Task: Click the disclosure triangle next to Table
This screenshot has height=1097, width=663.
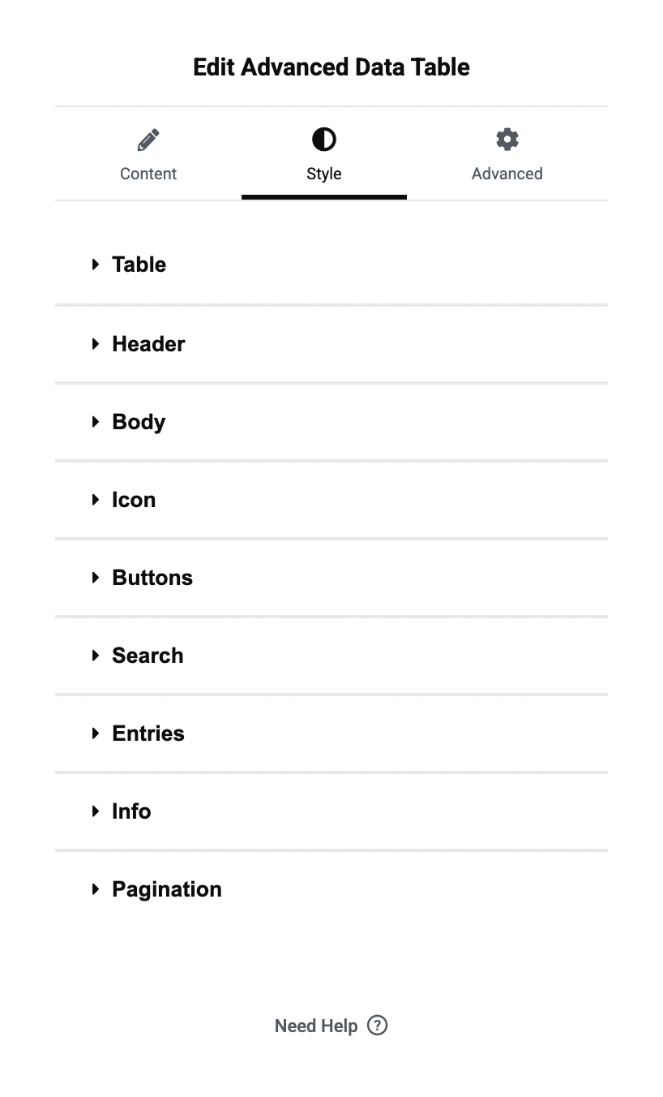Action: 96,264
